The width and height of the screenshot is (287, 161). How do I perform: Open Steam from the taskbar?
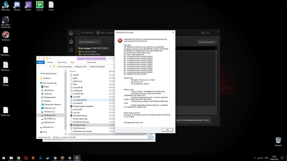coord(48,158)
